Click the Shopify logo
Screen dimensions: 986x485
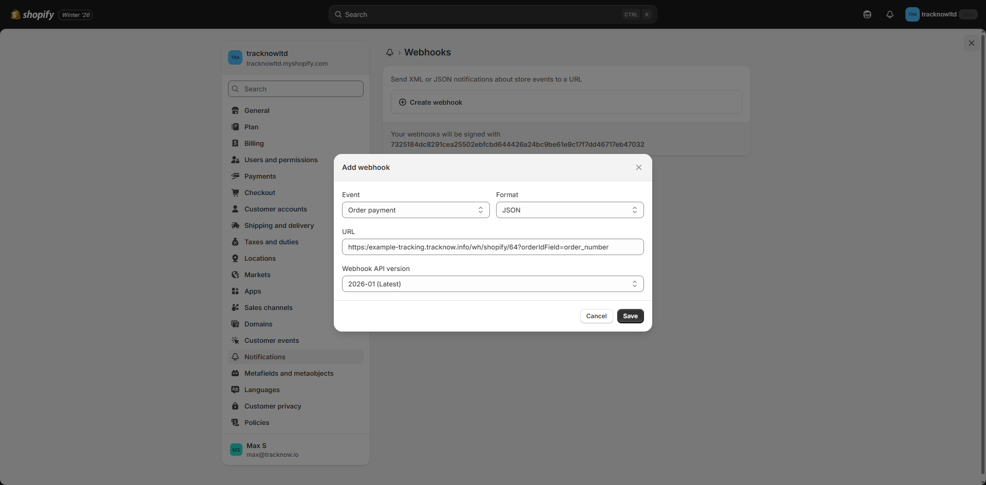tap(33, 14)
